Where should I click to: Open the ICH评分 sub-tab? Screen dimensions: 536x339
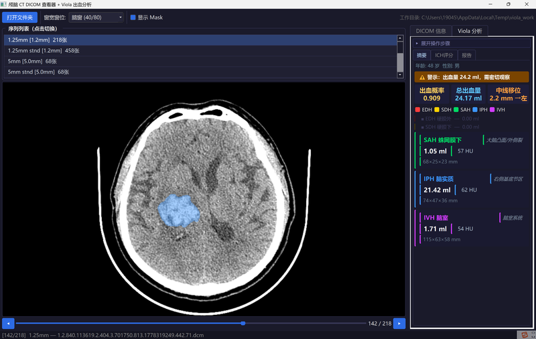[444, 55]
